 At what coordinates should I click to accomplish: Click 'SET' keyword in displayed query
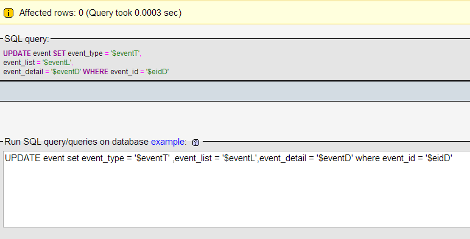pos(59,54)
